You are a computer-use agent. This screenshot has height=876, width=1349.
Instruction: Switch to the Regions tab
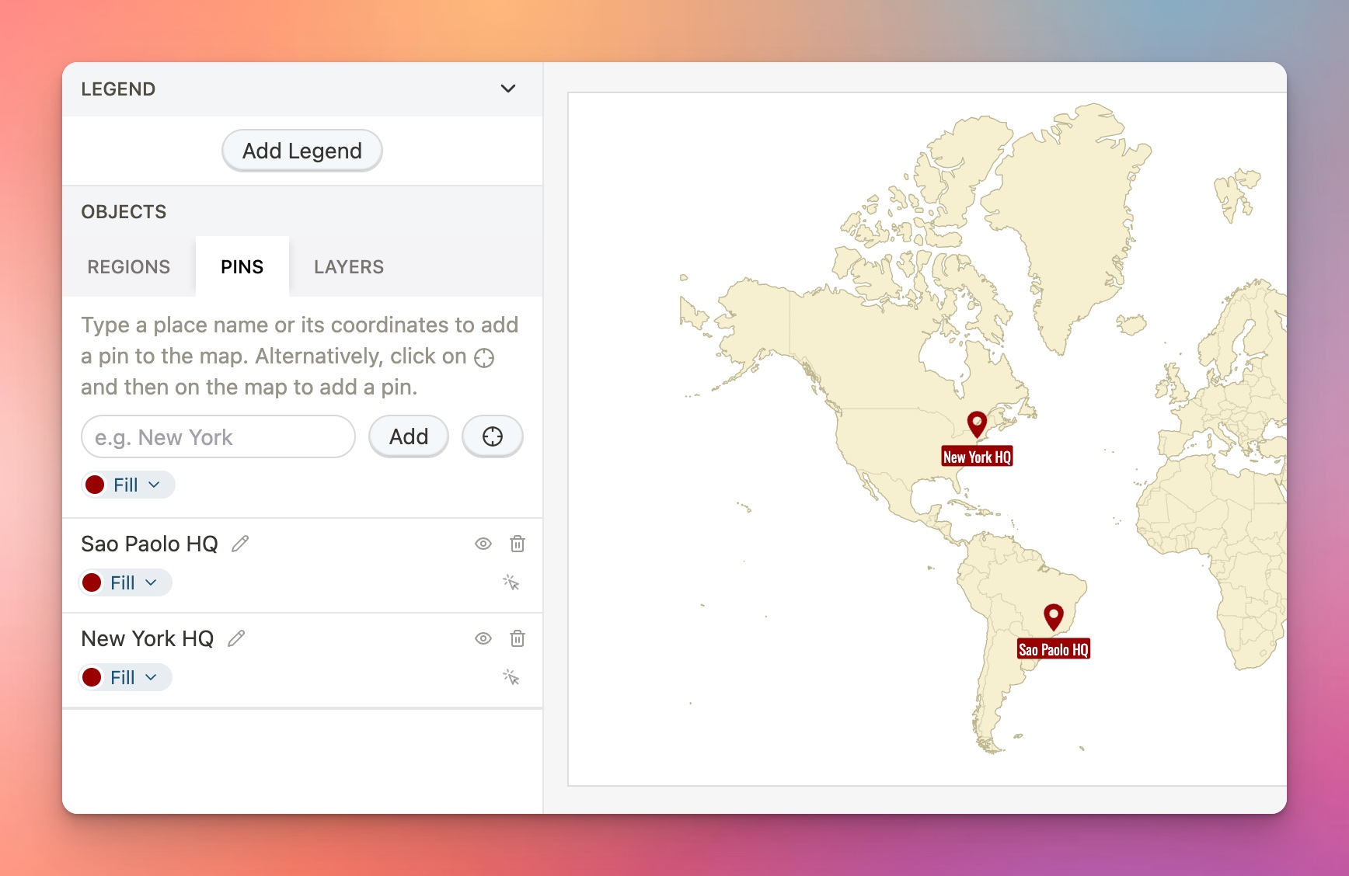tap(127, 266)
